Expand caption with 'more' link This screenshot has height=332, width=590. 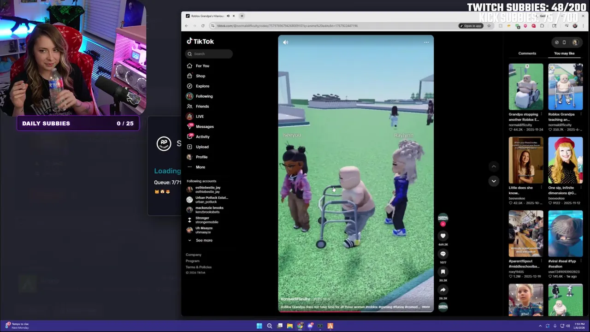point(426,307)
